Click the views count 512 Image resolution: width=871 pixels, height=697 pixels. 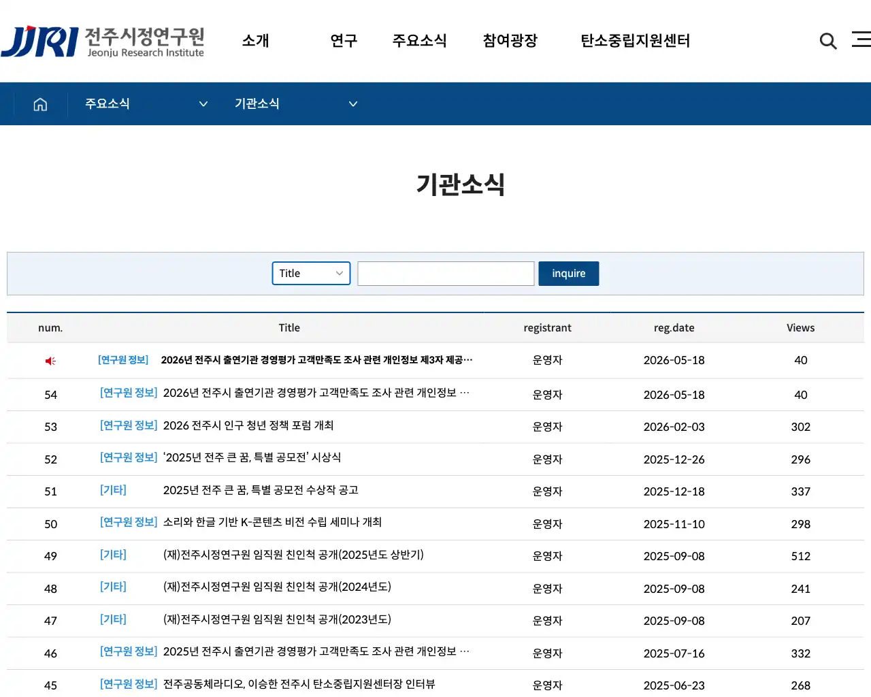click(801, 556)
